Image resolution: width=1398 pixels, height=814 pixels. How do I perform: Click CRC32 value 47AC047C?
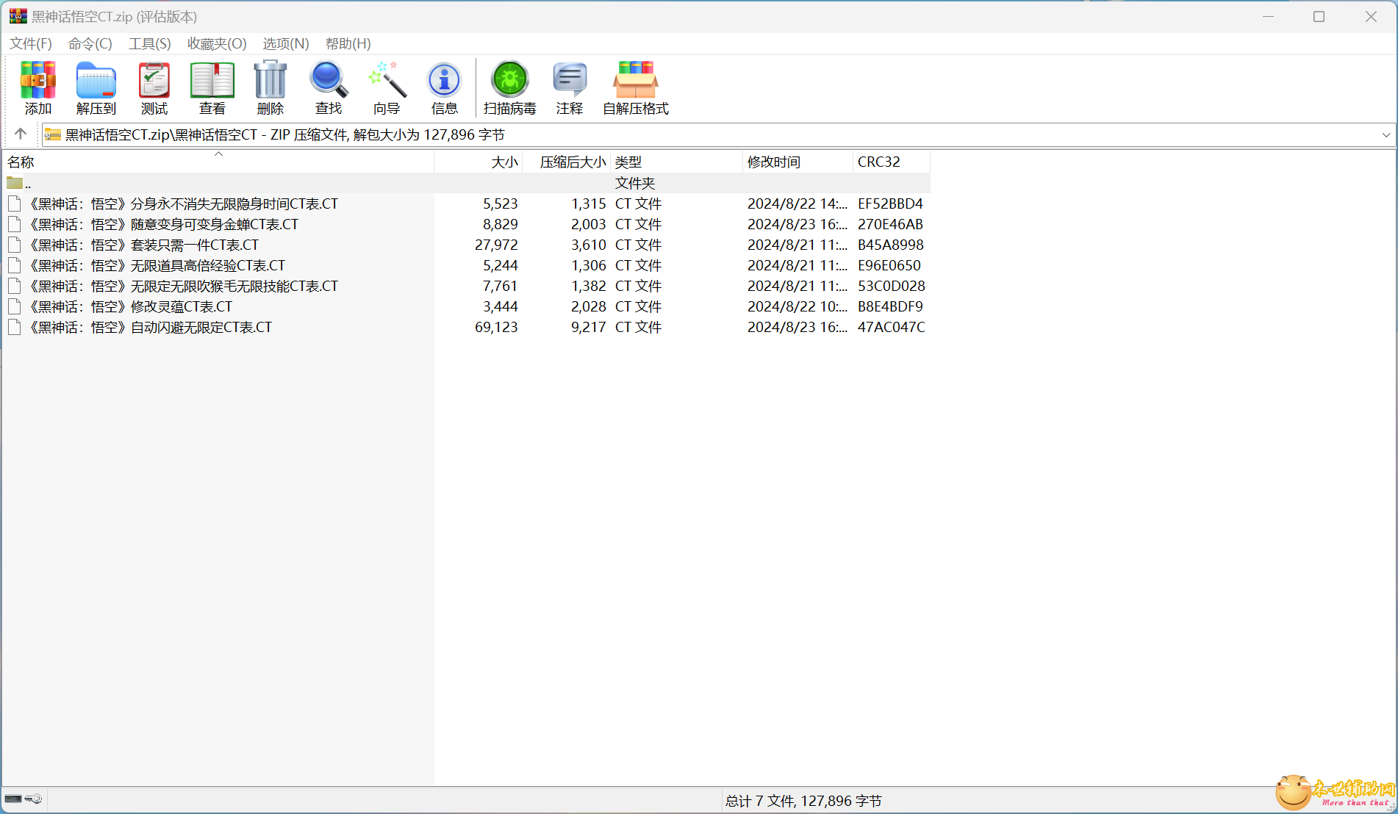pyautogui.click(x=892, y=327)
